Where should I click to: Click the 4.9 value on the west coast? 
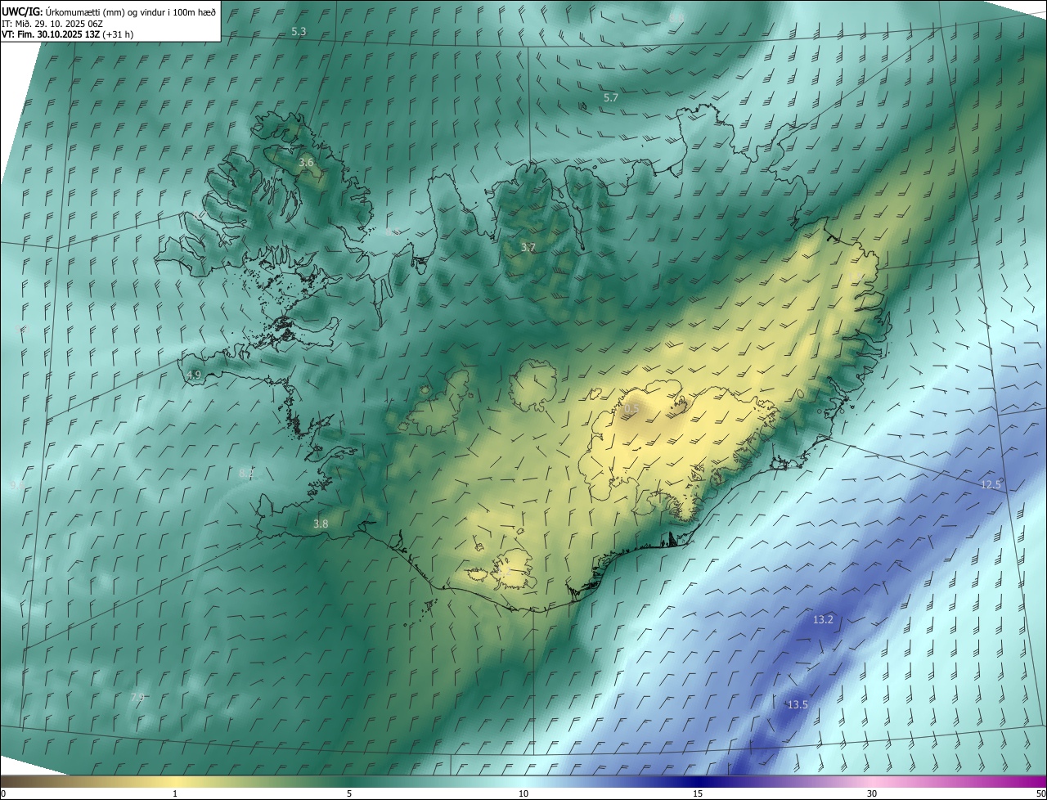tap(194, 375)
